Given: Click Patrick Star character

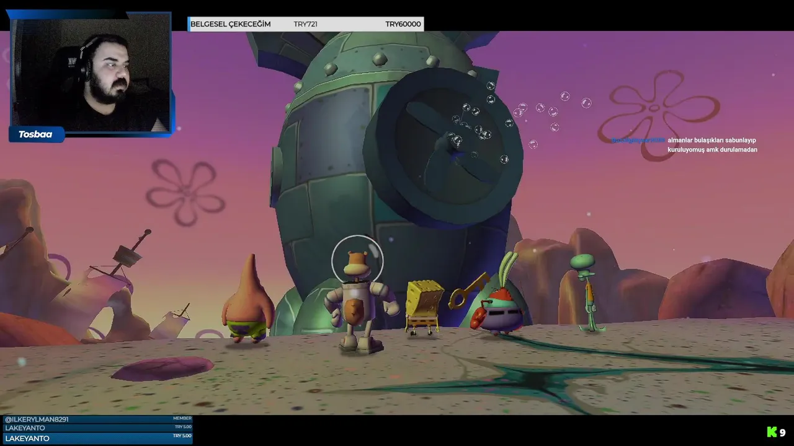Looking at the screenshot, I should click(249, 299).
